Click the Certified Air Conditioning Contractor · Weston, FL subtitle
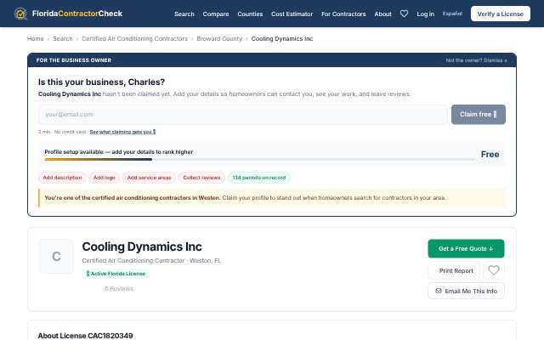Image resolution: width=544 pixels, height=340 pixels. 151,261
